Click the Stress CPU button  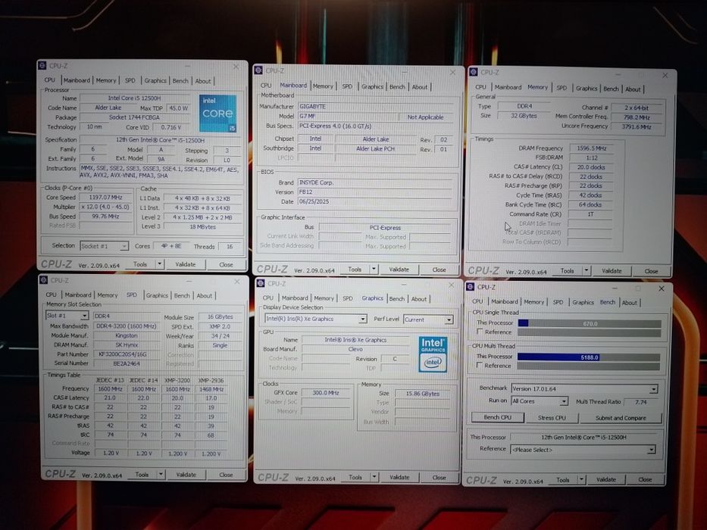[552, 418]
